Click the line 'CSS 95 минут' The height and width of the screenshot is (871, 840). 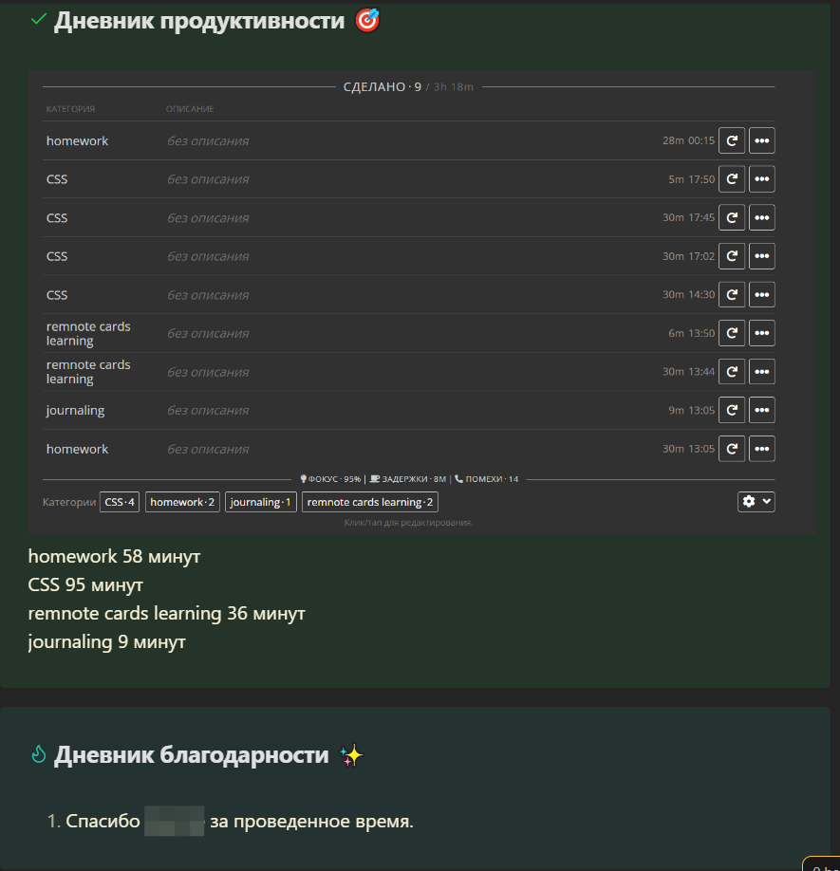[x=85, y=584]
